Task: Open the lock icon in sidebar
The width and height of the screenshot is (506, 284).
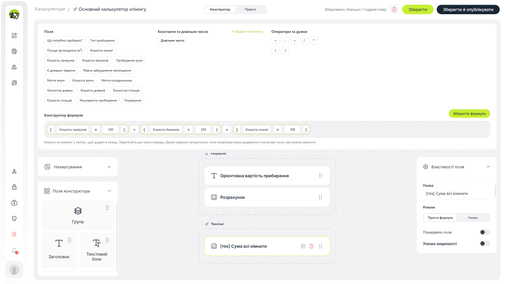Action: [x=14, y=187]
